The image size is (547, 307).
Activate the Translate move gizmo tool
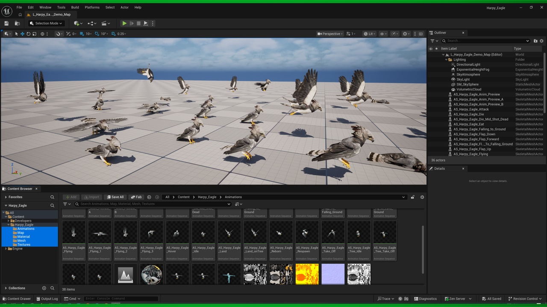coord(22,34)
